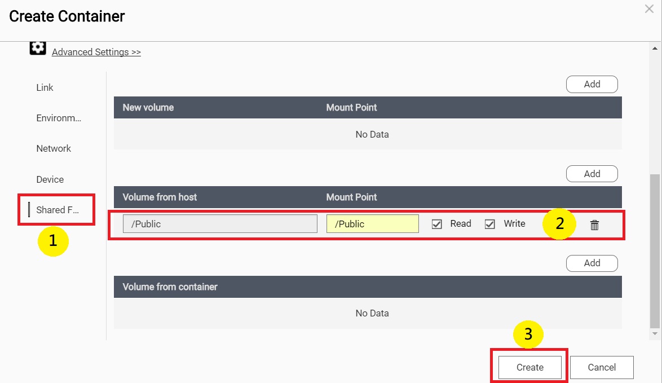Click the scrollbar down arrow
The height and width of the screenshot is (383, 662).
(654, 334)
